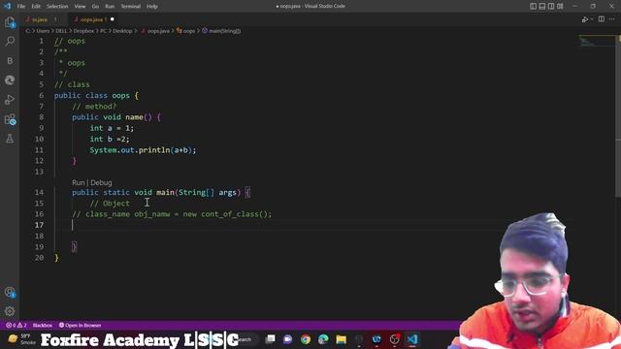621x349 pixels.
Task: Open the Accounts menu icon
Action: click(10, 293)
